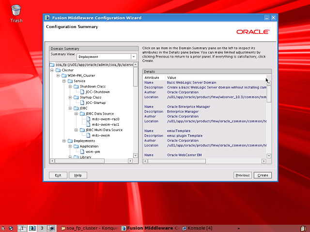Collapse the JDBC Multi Data Source node

(76, 130)
